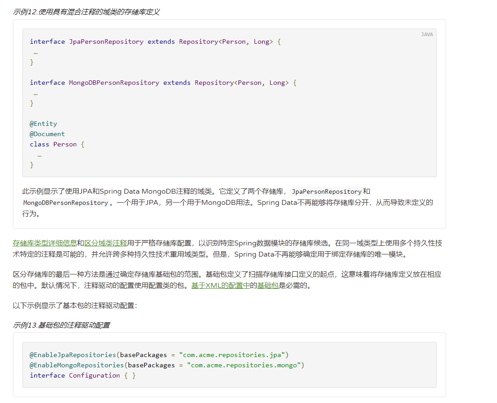The height and width of the screenshot is (403, 497).
Task: Click the @EnableJpaRepositories code line
Action: point(159,355)
